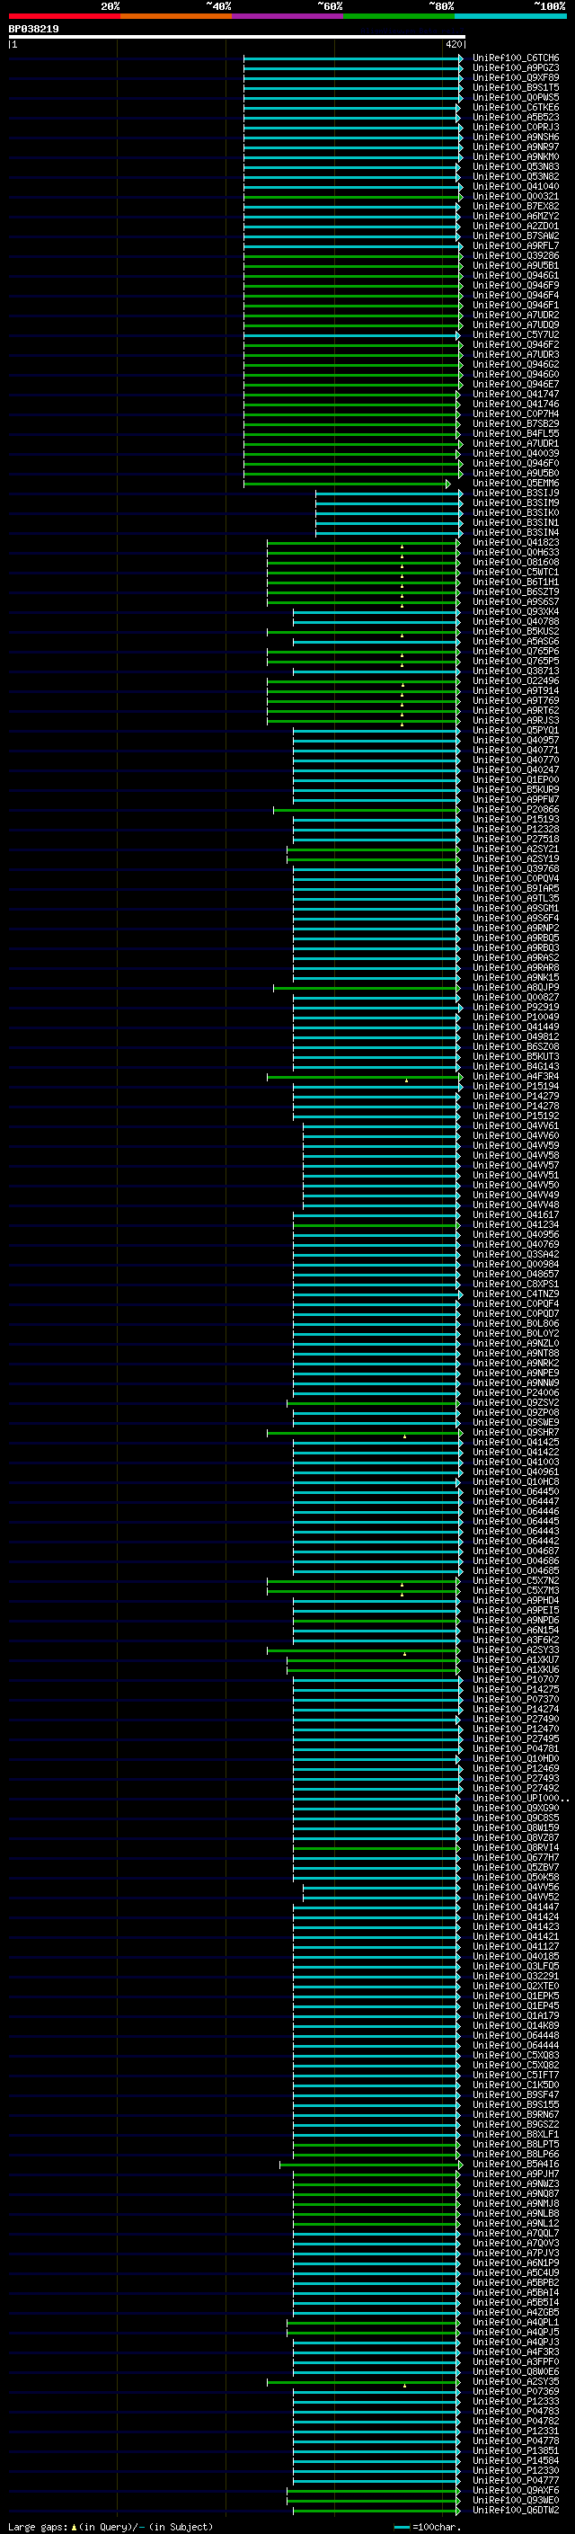This screenshot has width=575, height=2534.
Task: Select hit UniRef100_A7QQL7
Action: (x=516, y=2233)
